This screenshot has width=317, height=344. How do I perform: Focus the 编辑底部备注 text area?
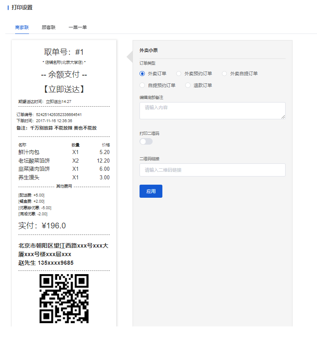213,111
